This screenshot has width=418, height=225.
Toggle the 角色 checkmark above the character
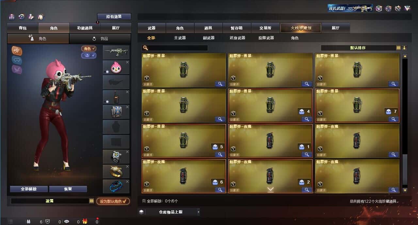coord(89,49)
